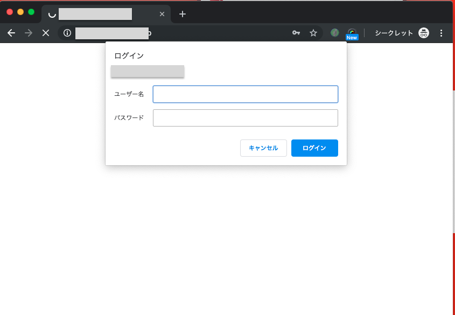Focus the address bar URL field
This screenshot has height=315, width=455.
(178, 33)
